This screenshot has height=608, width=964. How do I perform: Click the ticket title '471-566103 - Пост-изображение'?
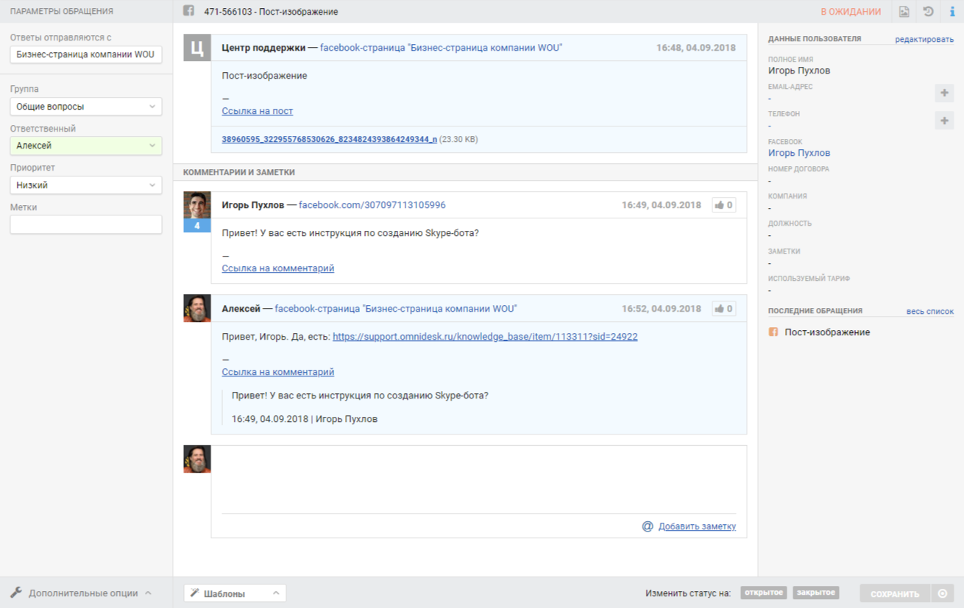point(272,12)
